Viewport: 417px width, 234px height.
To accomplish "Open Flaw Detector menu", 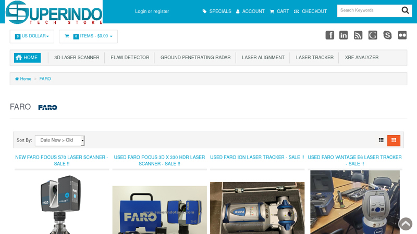I will coord(130,58).
